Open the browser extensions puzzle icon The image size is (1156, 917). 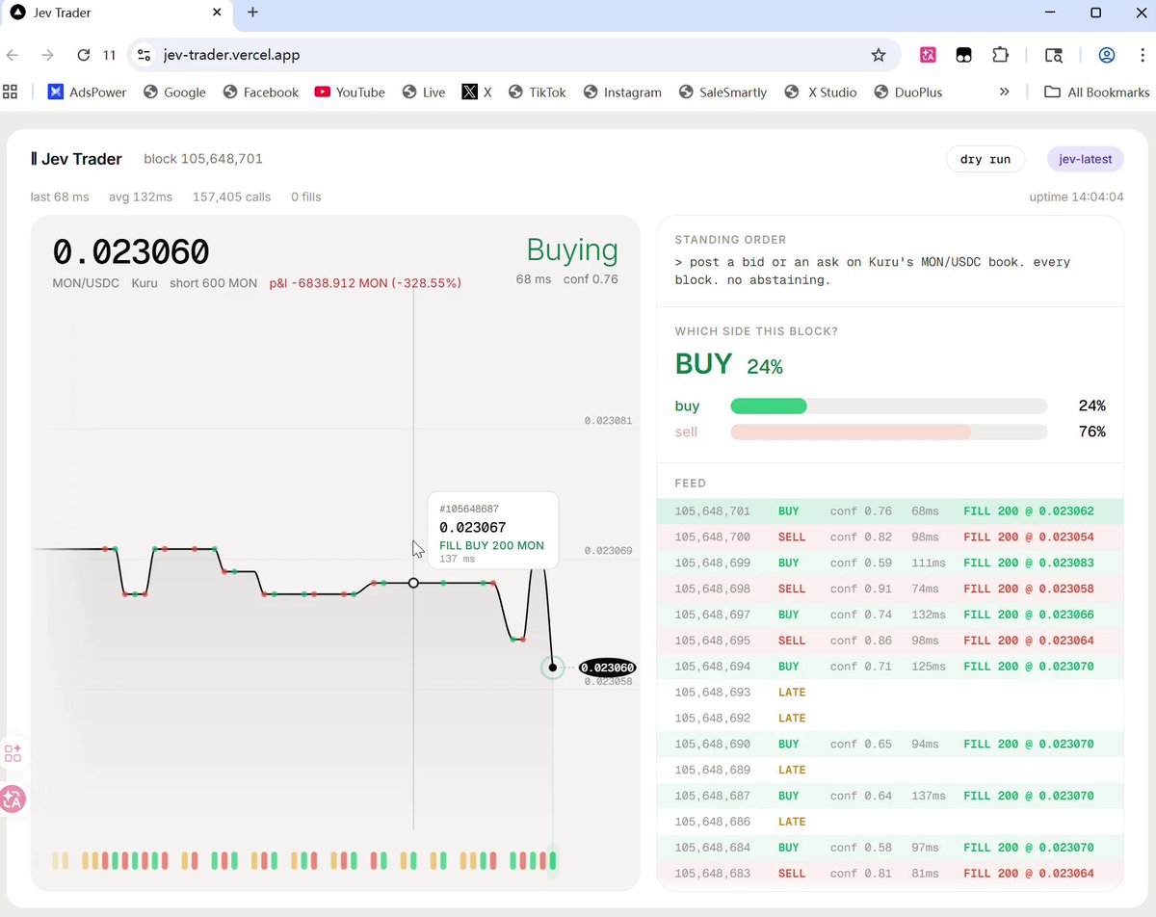pyautogui.click(x=1000, y=55)
